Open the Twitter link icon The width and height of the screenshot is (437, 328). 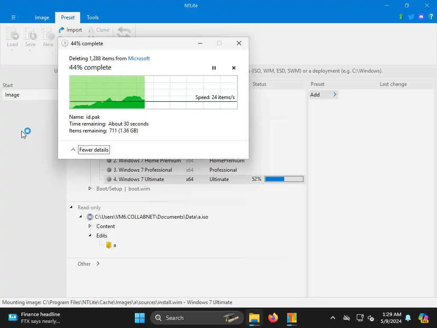pyautogui.click(x=411, y=17)
